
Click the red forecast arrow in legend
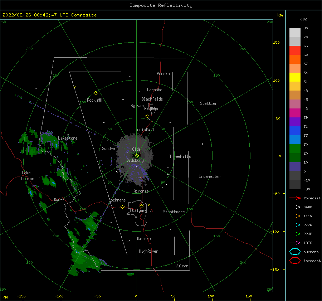point(295,198)
